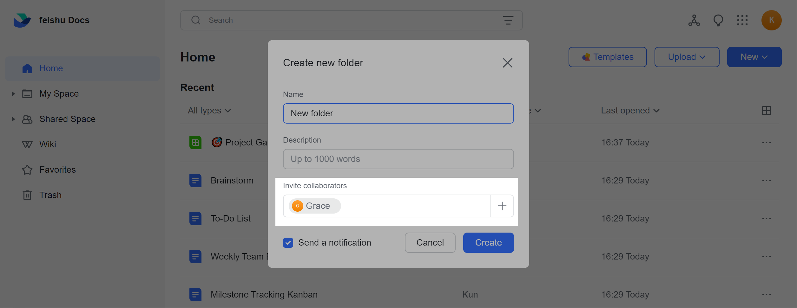Click the Create button

(488, 243)
